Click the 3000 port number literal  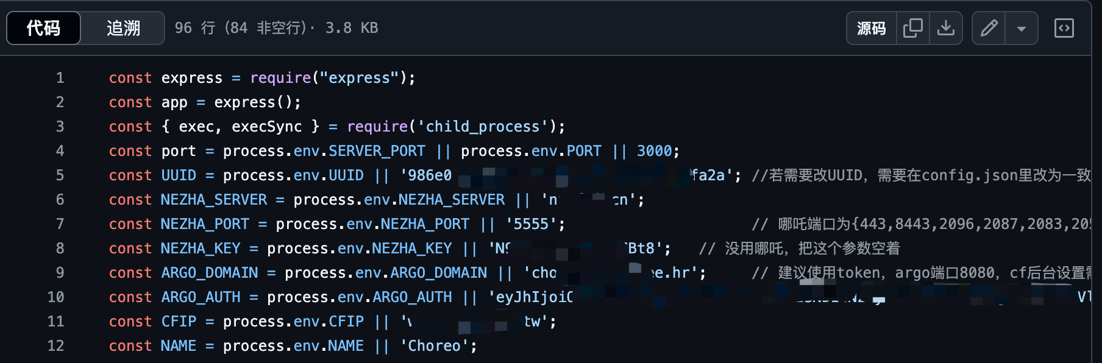[654, 151]
